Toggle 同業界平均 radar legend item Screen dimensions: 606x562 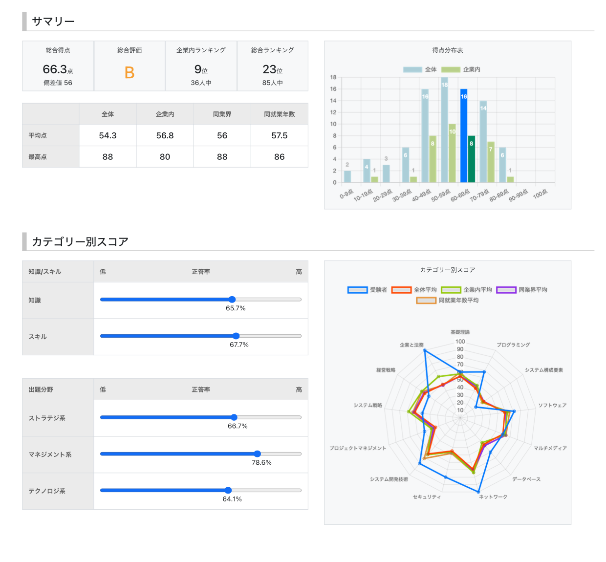[x=521, y=290]
